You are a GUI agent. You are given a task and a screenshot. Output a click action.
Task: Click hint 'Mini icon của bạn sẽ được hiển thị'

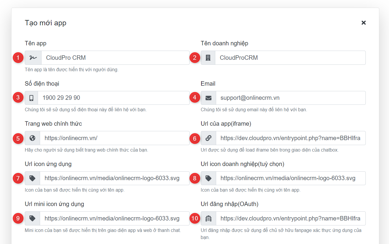(x=103, y=230)
